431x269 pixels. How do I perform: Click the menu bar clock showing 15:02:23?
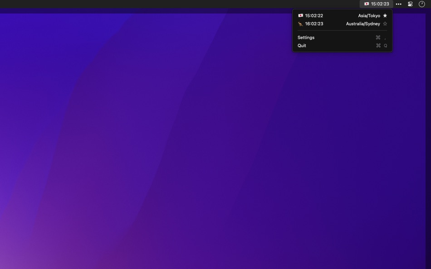tap(376, 4)
